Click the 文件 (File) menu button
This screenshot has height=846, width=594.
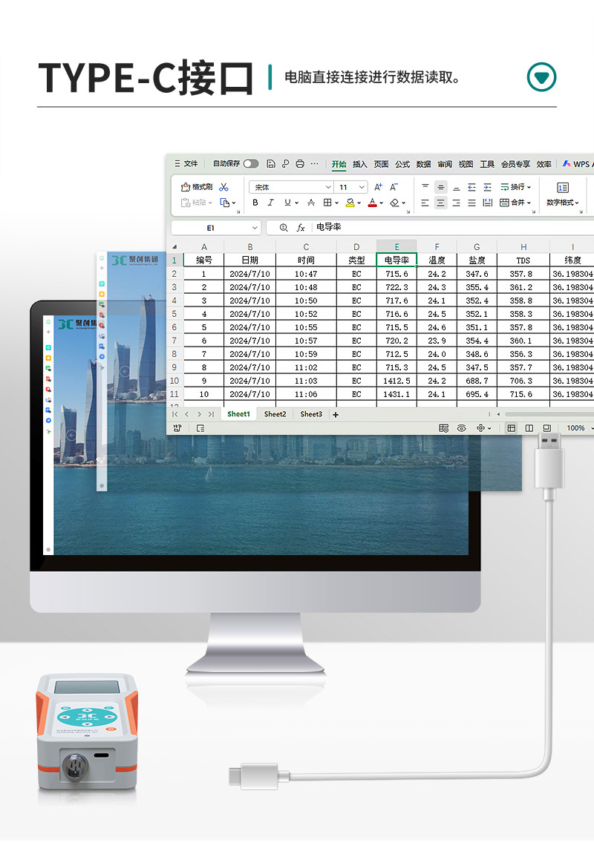coord(186,164)
